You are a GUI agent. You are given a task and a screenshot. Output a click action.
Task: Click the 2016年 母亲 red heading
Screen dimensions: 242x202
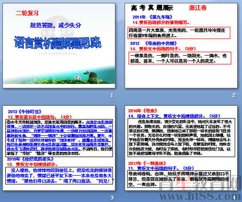click(x=143, y=111)
